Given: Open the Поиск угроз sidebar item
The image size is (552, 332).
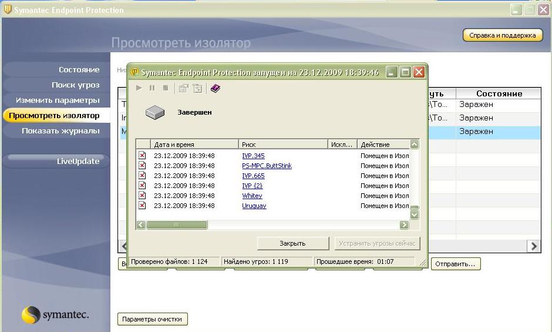Looking at the screenshot, I should (56, 85).
